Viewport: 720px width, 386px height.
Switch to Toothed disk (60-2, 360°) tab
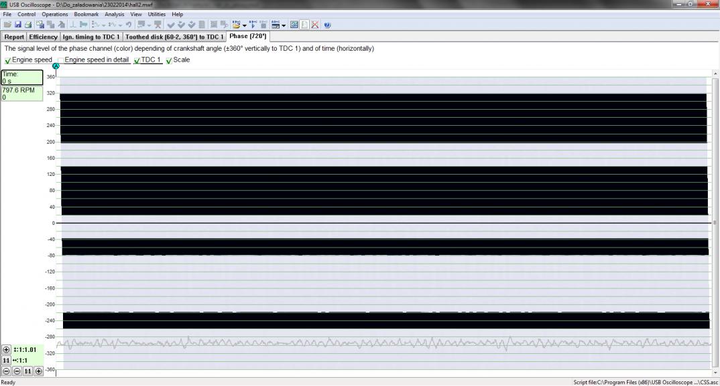[x=174, y=37]
